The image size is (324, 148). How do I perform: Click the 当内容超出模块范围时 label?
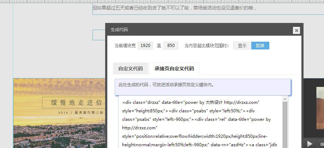207,46
